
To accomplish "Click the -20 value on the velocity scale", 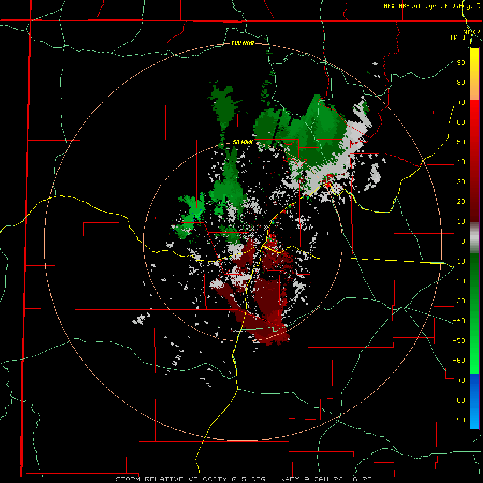I will [x=459, y=281].
